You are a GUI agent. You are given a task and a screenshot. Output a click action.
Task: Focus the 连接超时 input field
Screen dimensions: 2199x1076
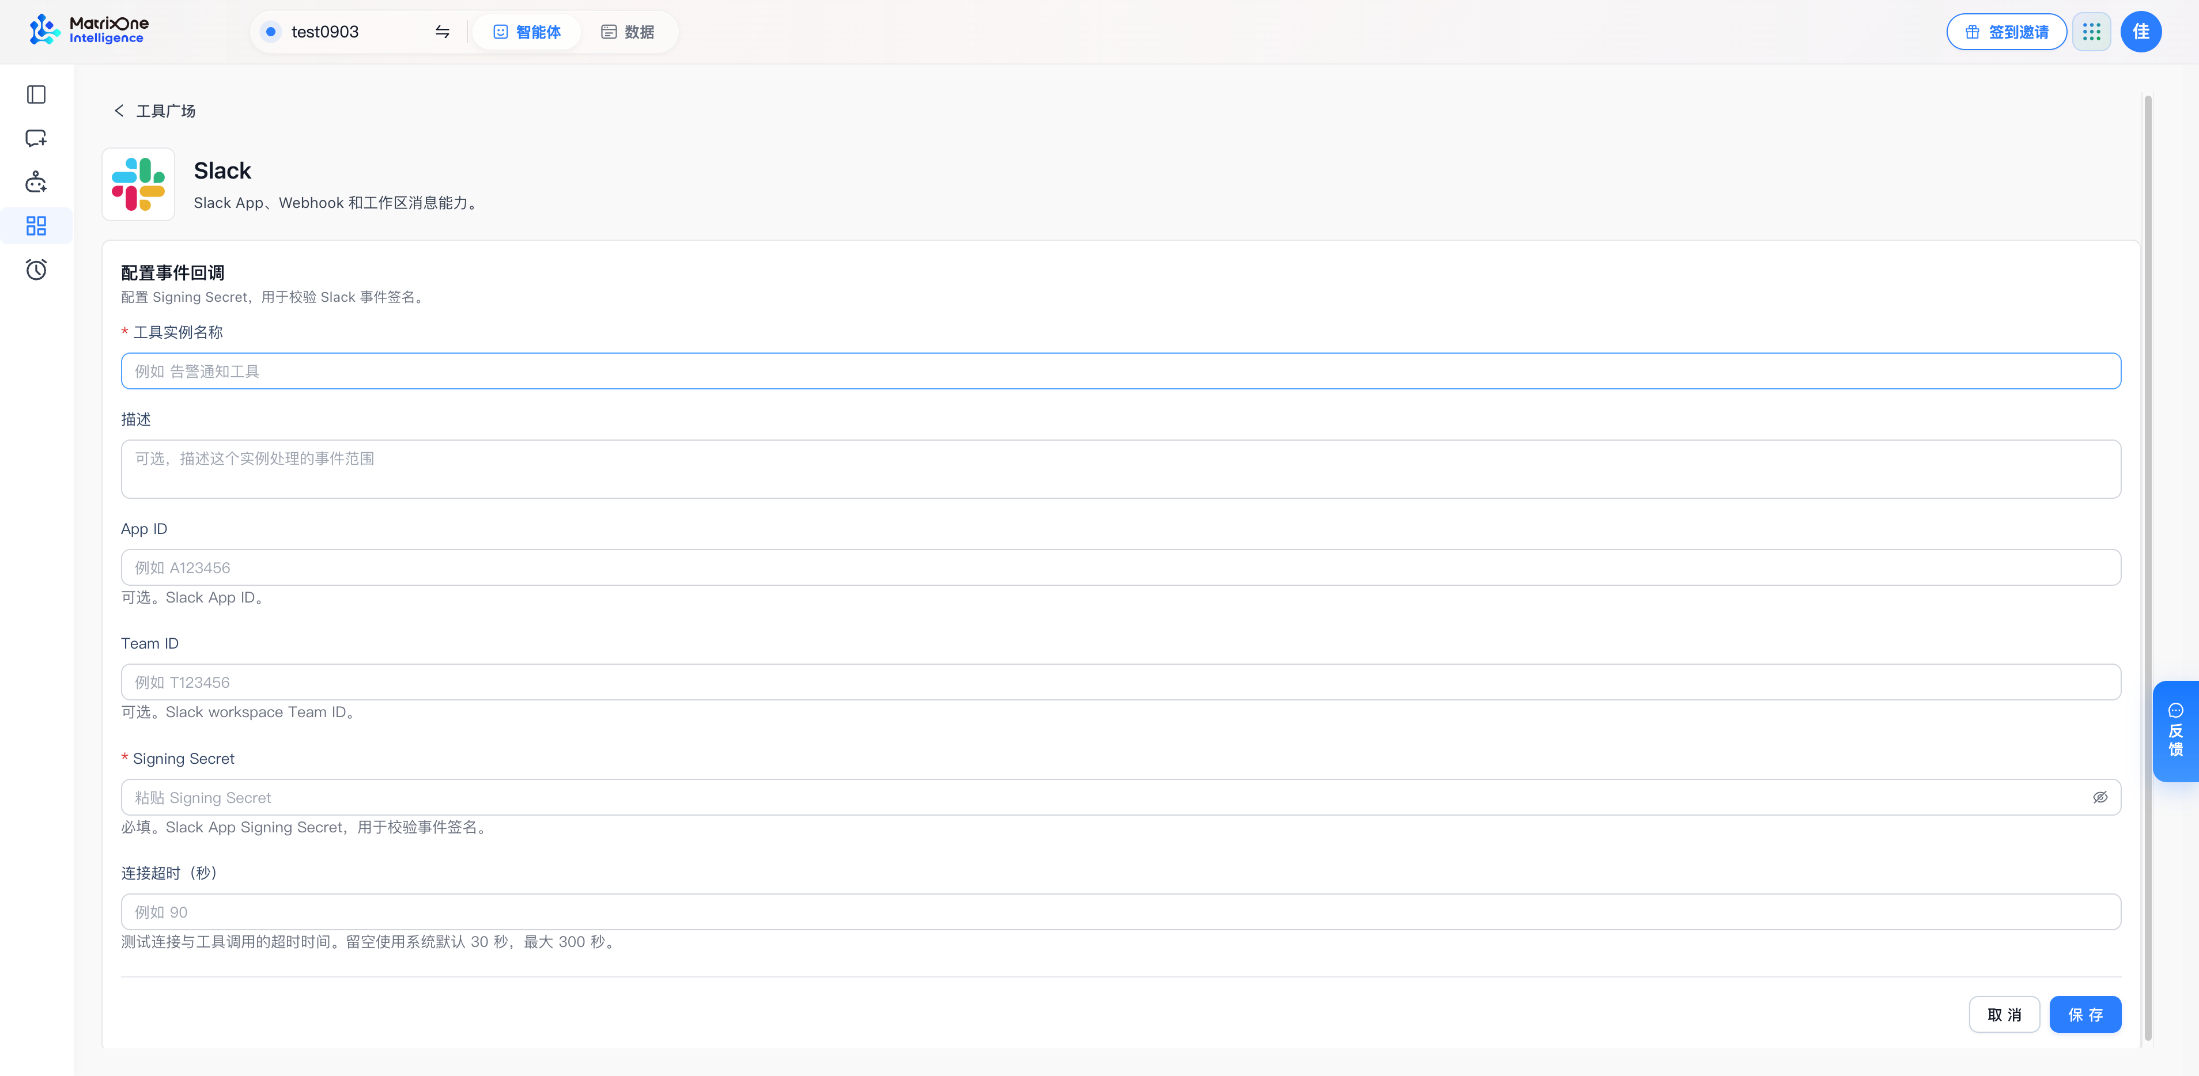click(1121, 911)
